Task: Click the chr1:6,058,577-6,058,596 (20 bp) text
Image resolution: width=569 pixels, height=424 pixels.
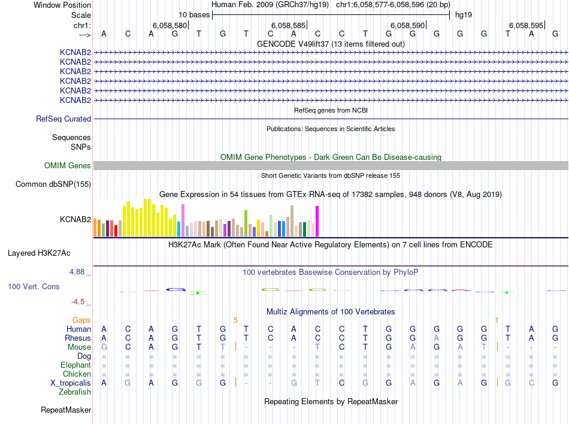Action: (x=393, y=5)
